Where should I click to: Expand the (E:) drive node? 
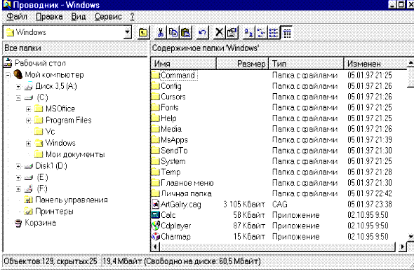point(18,178)
